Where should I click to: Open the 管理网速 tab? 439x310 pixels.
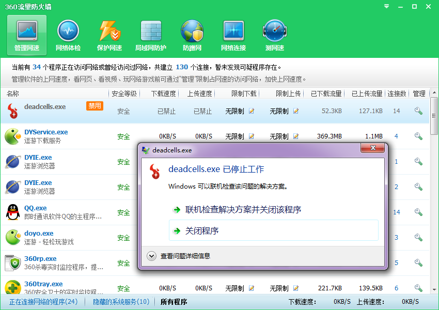[x=27, y=35]
